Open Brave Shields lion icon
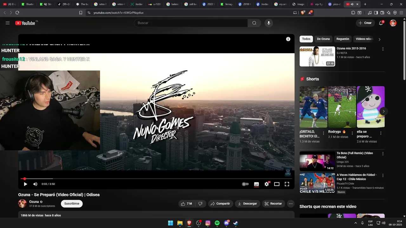Screen dimensions: 406x228 [303, 13]
